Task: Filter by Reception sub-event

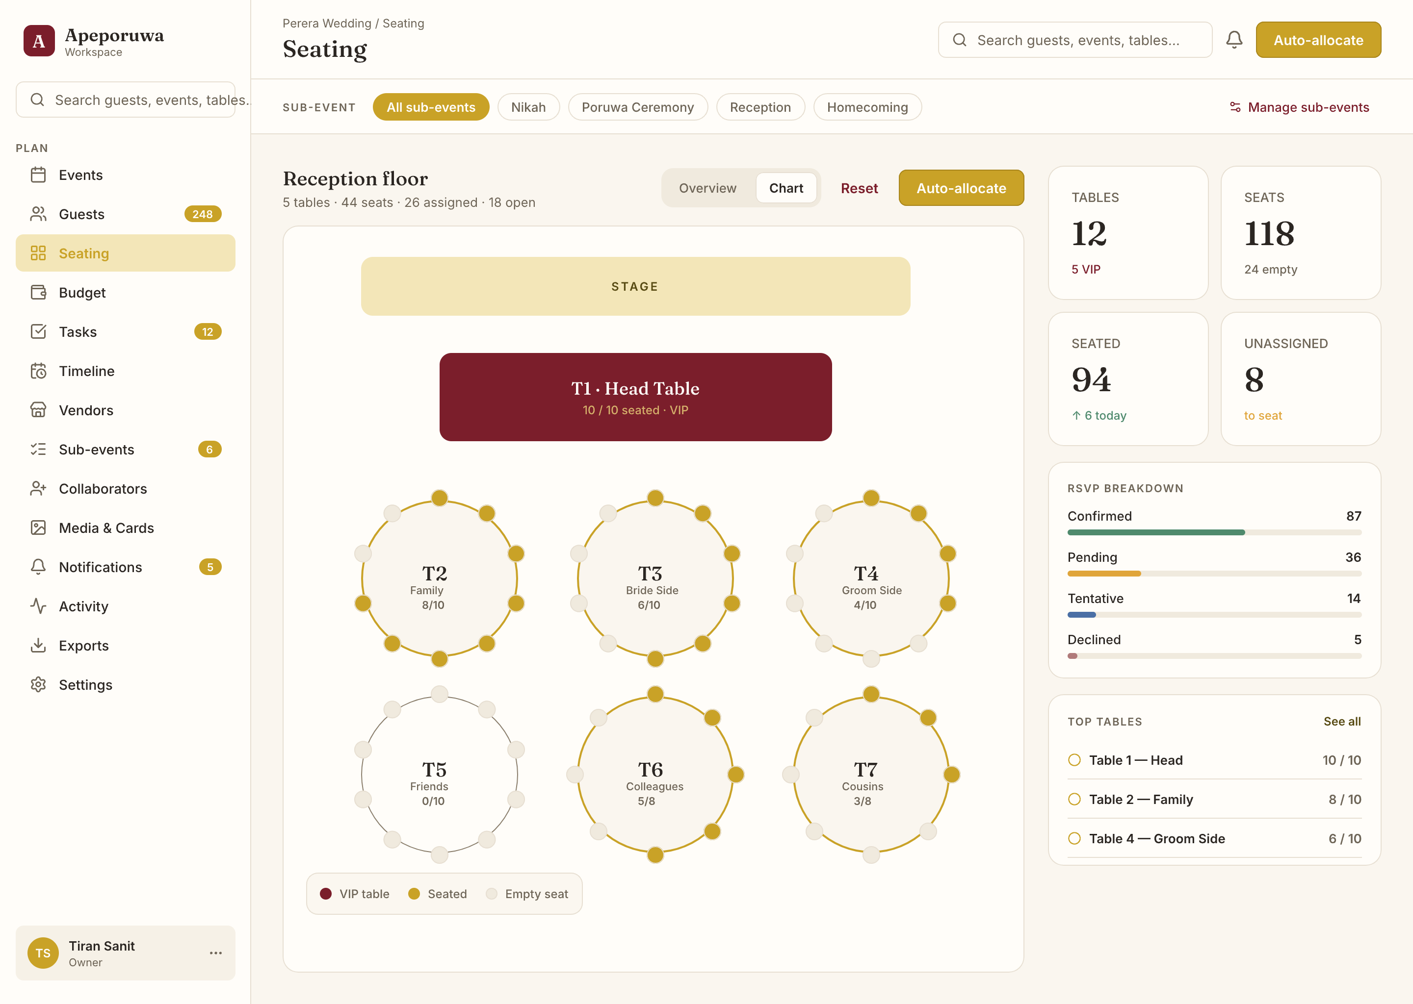Action: pos(760,107)
